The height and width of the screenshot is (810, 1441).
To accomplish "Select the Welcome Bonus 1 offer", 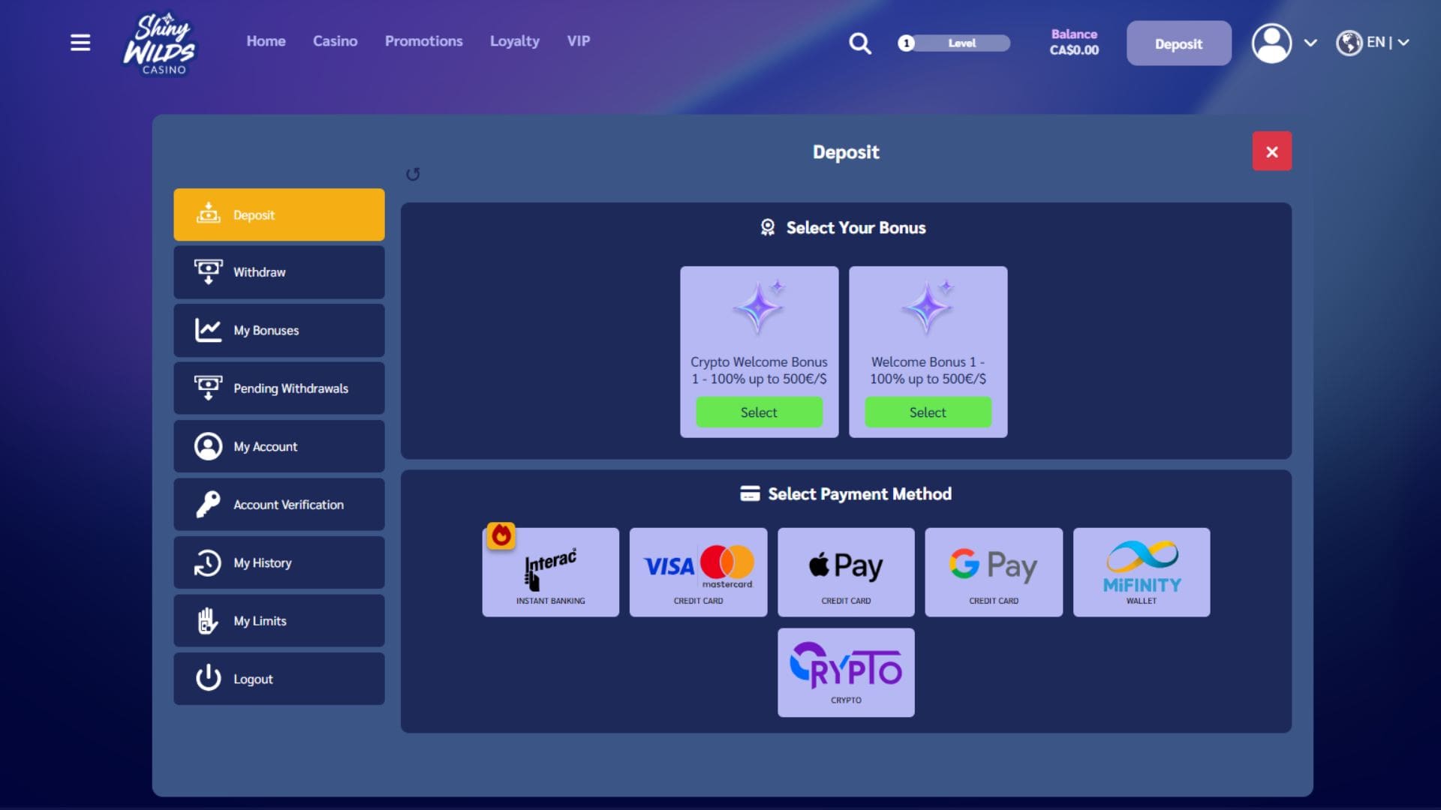I will pos(928,412).
